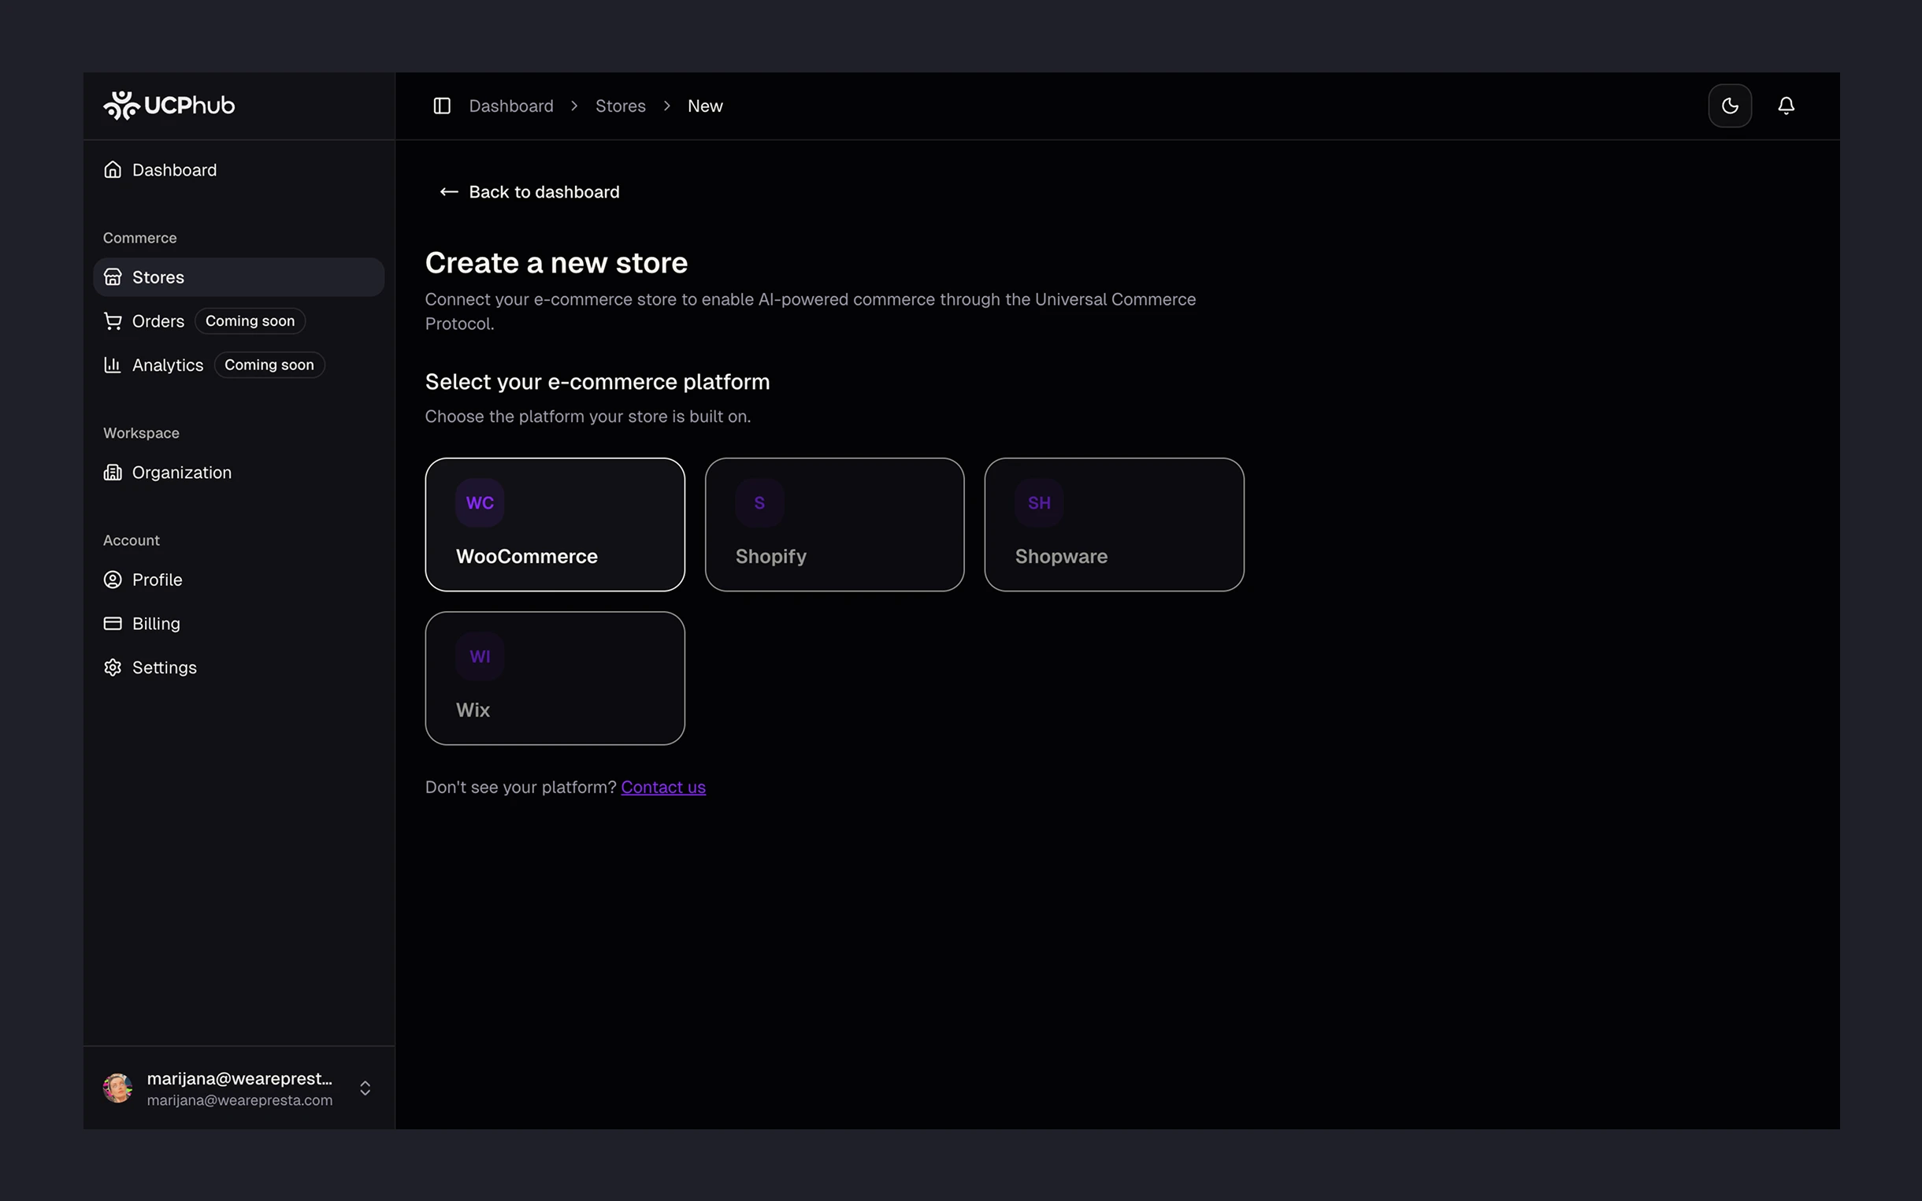Viewport: 1922px width, 1201px height.
Task: Click the marijana@wearepresta.com email text
Action: [239, 1100]
